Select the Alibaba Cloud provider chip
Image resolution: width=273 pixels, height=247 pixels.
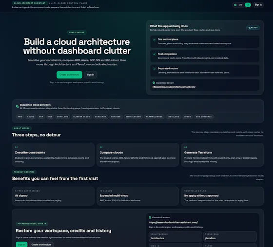point(81,116)
